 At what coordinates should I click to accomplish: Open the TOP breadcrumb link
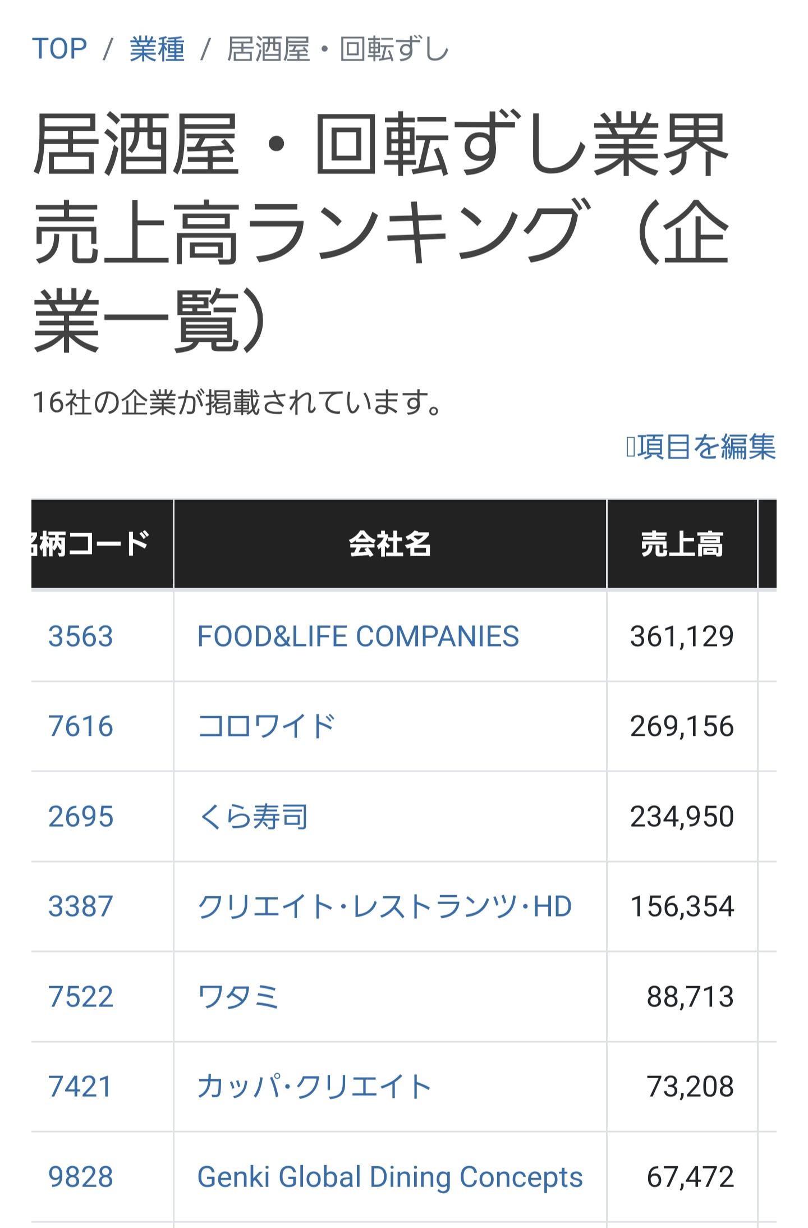59,49
